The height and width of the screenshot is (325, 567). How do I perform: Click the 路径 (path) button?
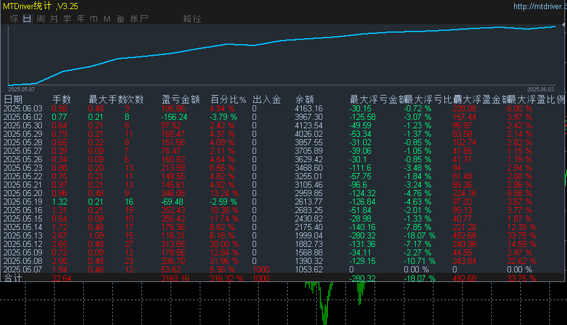pyautogui.click(x=192, y=19)
